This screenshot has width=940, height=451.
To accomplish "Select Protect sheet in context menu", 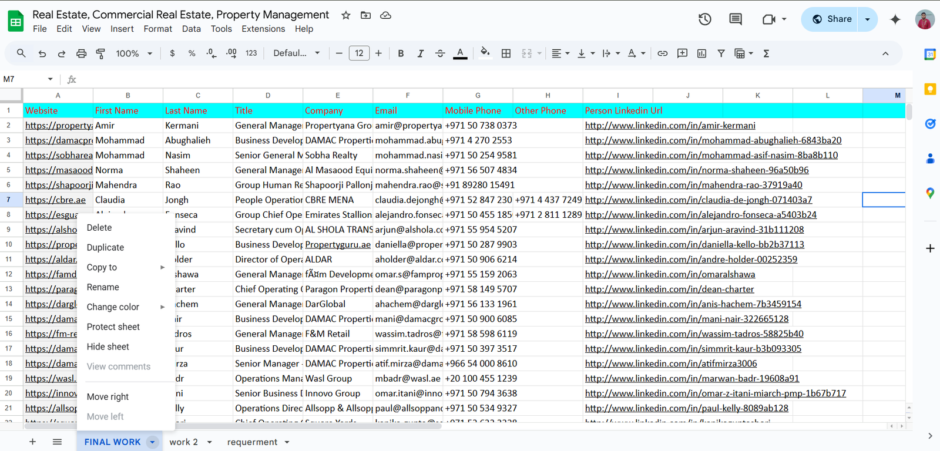I will coord(126,327).
